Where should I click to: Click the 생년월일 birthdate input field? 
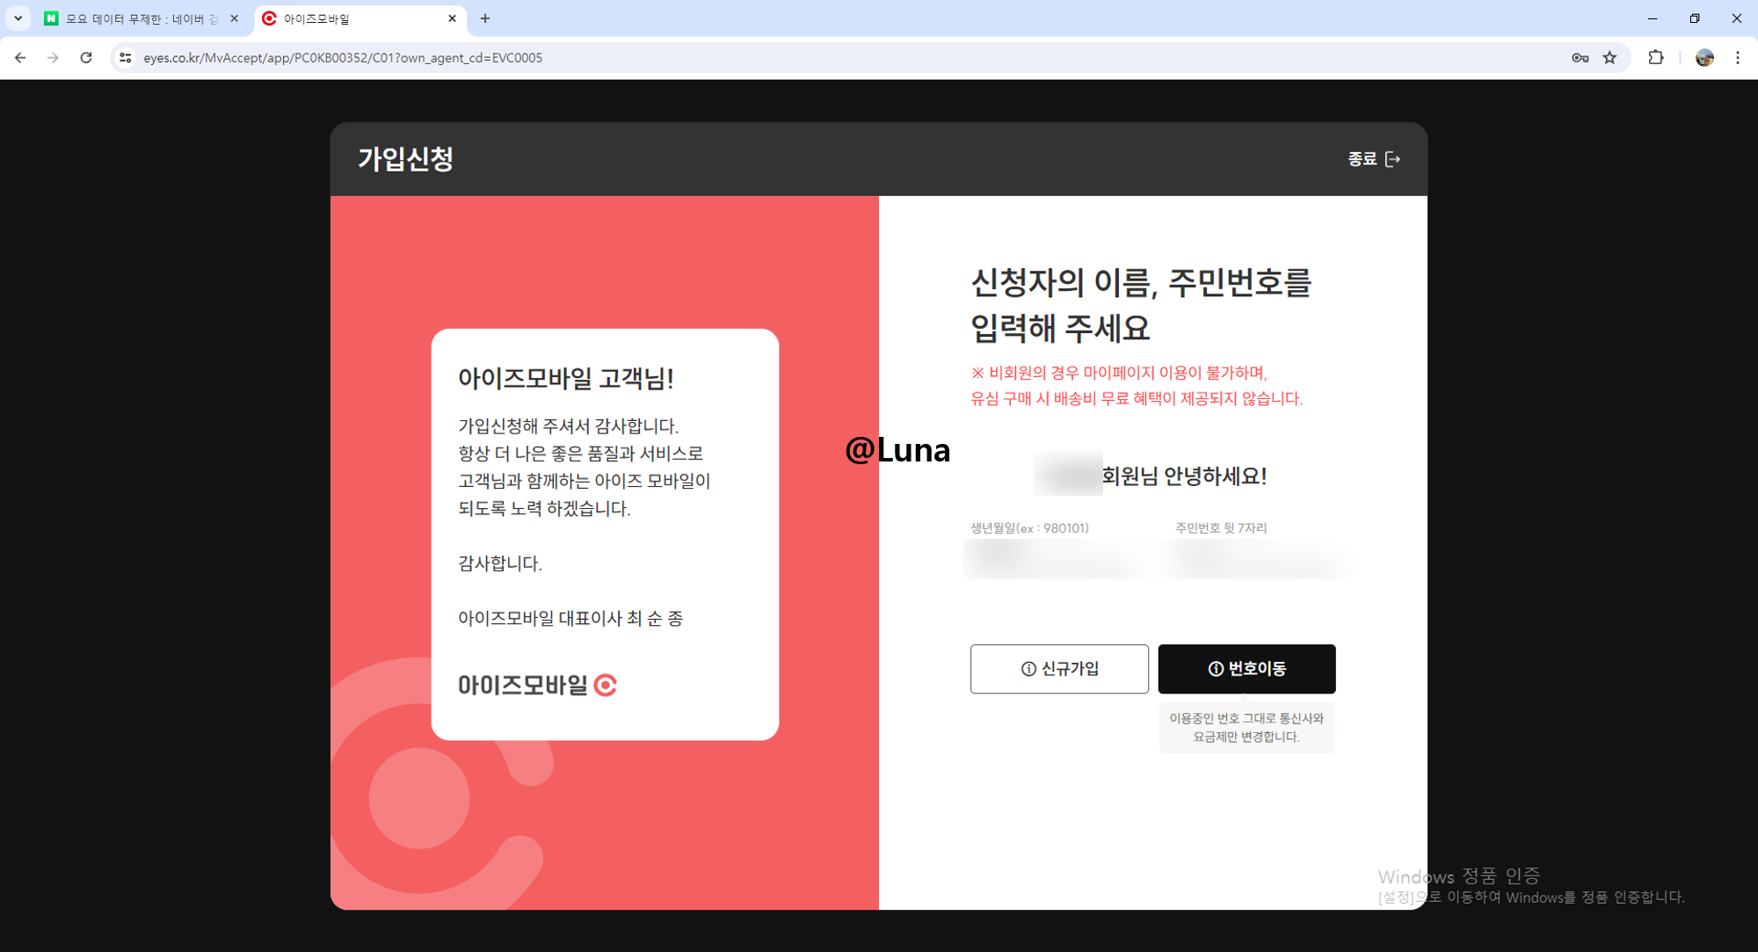1055,559
